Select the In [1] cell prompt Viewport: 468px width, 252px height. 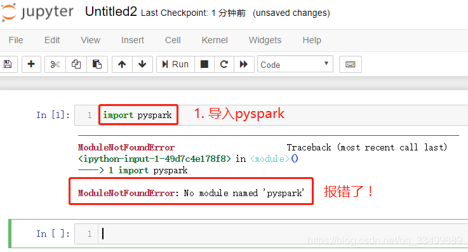53,115
